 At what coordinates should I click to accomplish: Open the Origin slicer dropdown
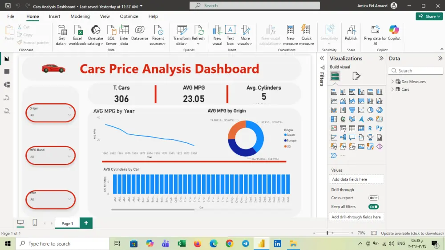tap(69, 115)
